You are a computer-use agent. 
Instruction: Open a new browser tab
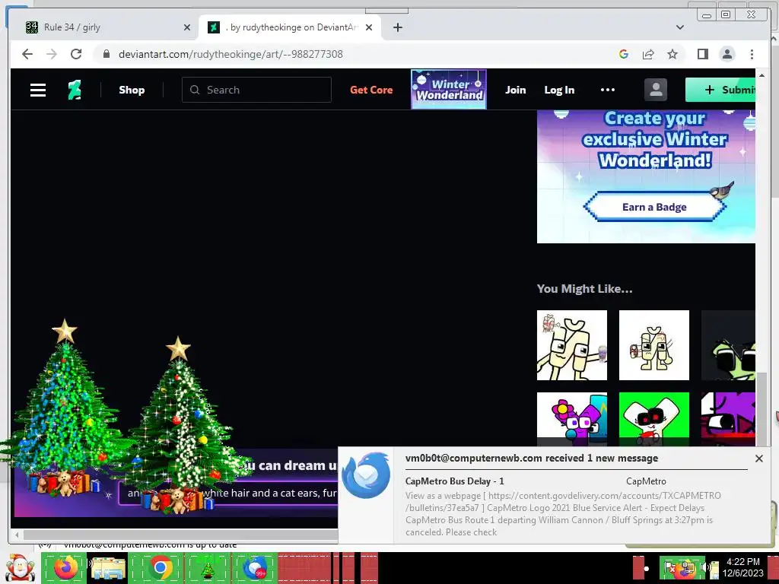397,27
